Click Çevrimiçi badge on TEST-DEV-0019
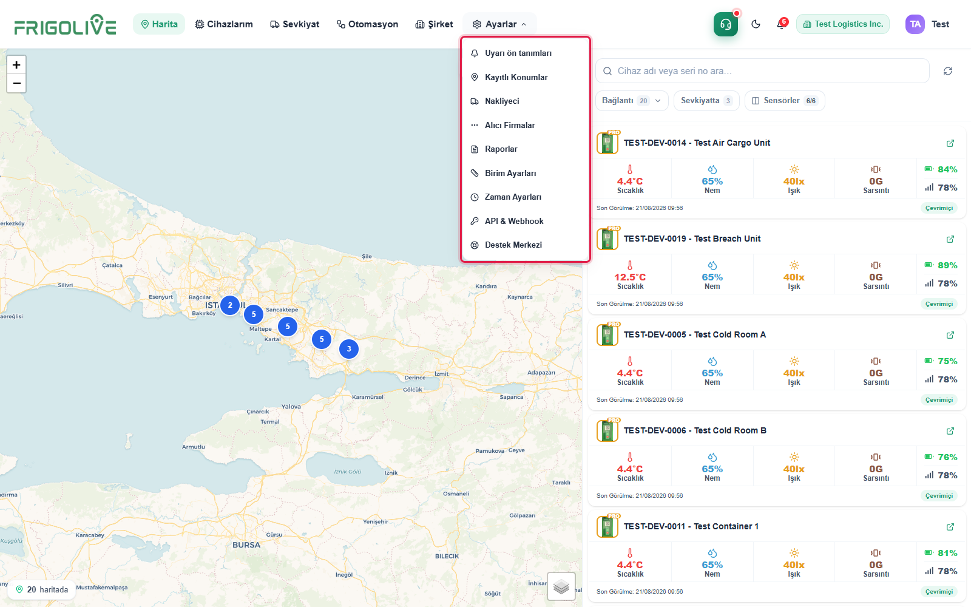The image size is (971, 607). [939, 304]
